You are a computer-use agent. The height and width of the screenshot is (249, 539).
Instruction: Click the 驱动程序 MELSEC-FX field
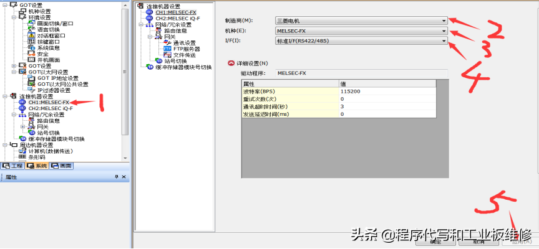tap(362, 73)
